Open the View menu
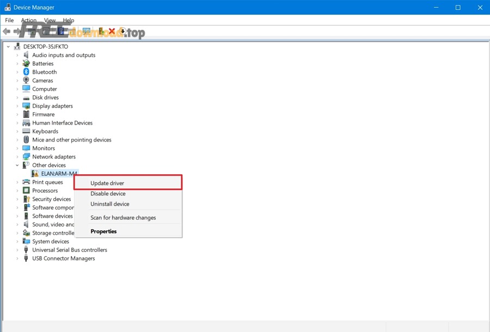Screen dimensions: 490x332 [50, 20]
